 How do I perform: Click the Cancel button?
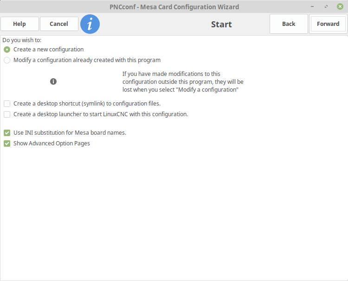click(59, 24)
